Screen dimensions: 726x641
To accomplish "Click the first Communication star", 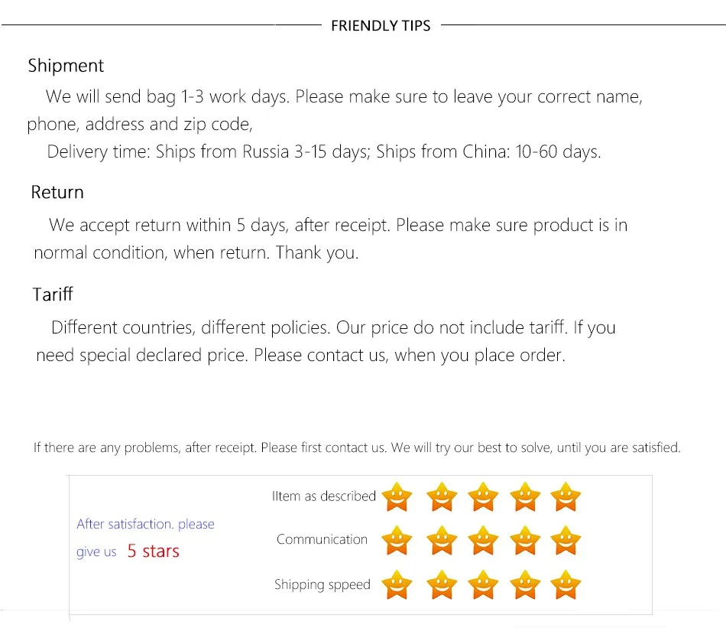I will tap(397, 541).
